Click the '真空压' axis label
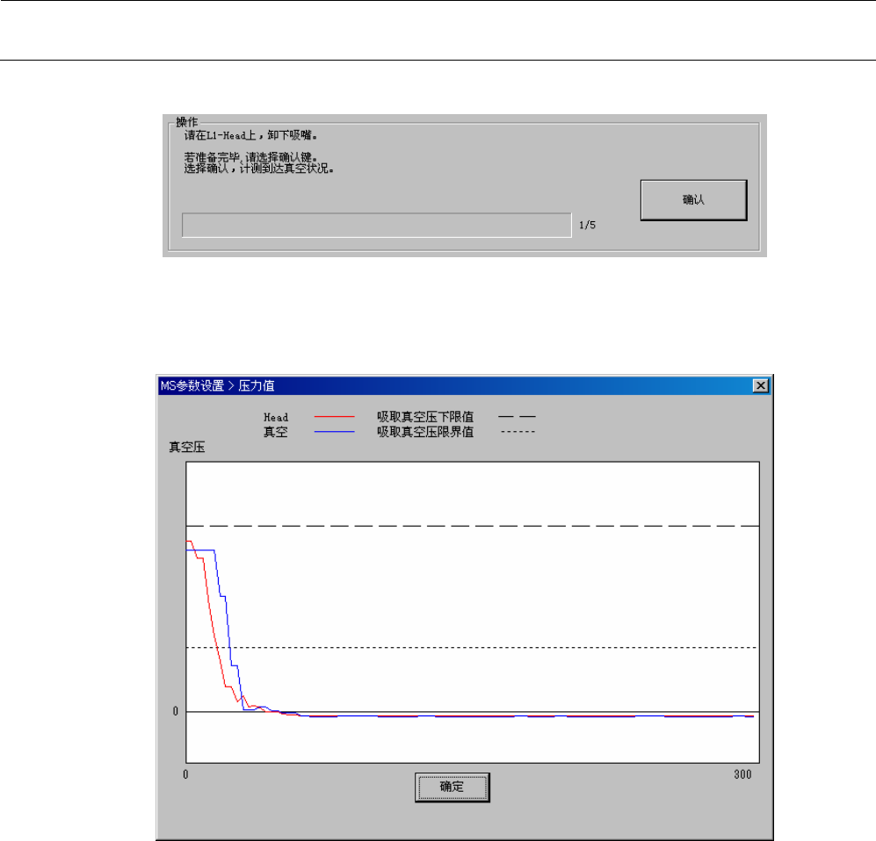 coord(187,447)
